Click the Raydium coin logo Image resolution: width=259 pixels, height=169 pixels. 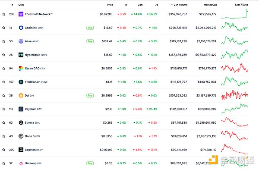[21, 109]
